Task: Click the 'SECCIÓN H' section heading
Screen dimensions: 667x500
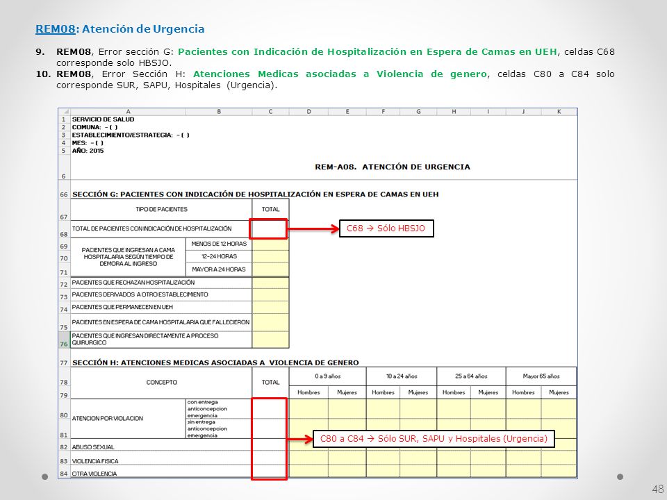Action: coord(215,362)
